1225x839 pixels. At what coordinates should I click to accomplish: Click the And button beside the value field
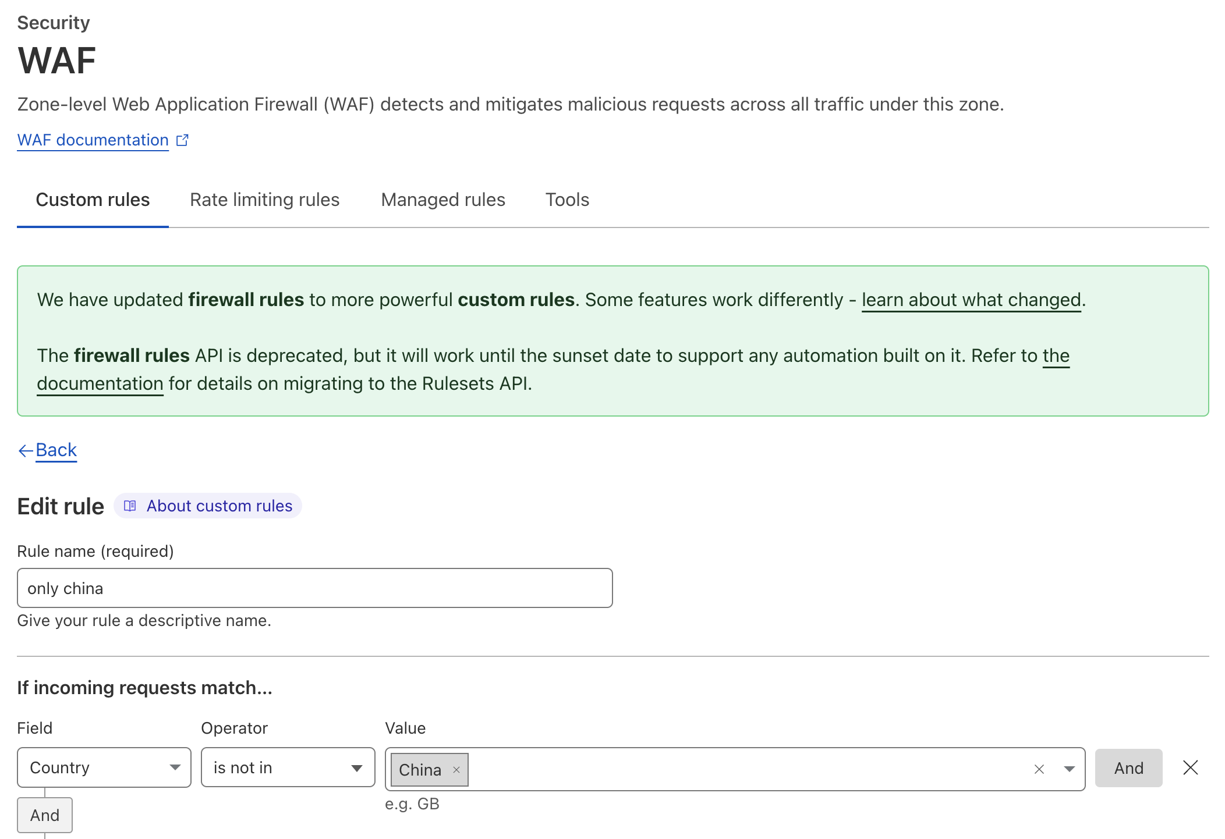point(1128,768)
